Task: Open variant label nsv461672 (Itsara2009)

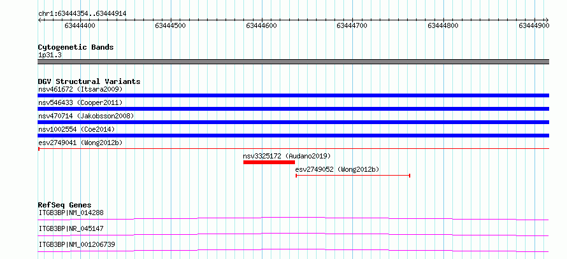Action: tap(80, 89)
